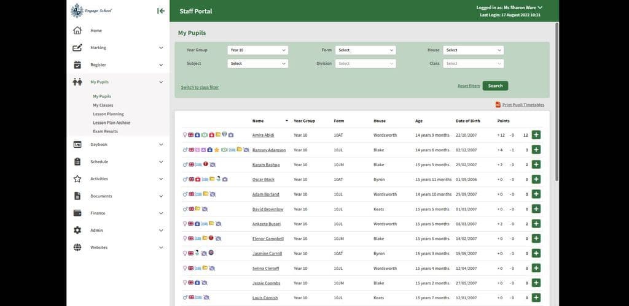This screenshot has width=629, height=306.
Task: Open the House filter dropdown
Action: tap(473, 50)
